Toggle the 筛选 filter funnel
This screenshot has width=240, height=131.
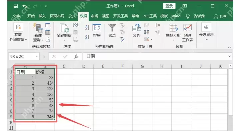click(x=112, y=30)
